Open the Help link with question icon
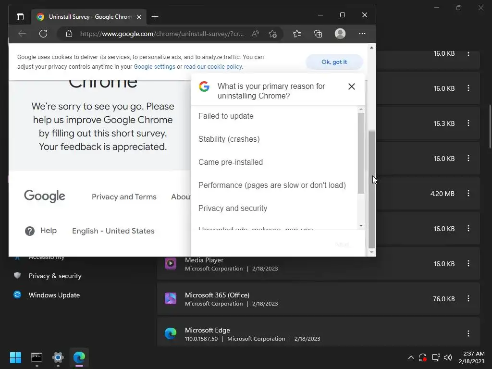 [x=41, y=231]
